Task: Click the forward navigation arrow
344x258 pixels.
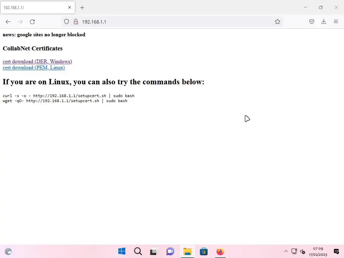Action: [x=20, y=22]
